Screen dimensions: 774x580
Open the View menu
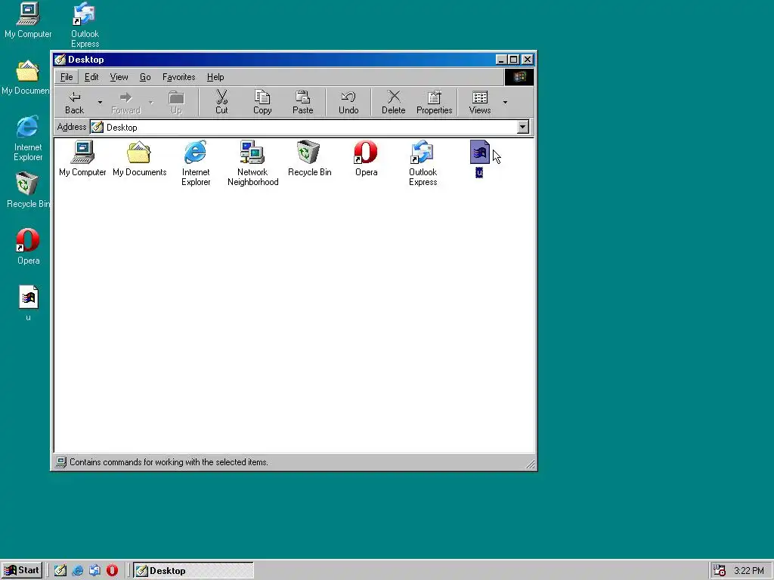tap(119, 77)
